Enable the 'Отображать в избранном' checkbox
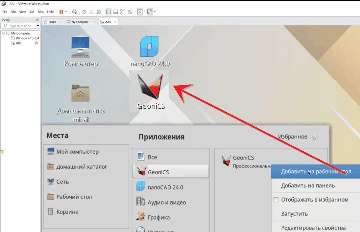Viewport: 360px width, 232px height. pos(276,200)
